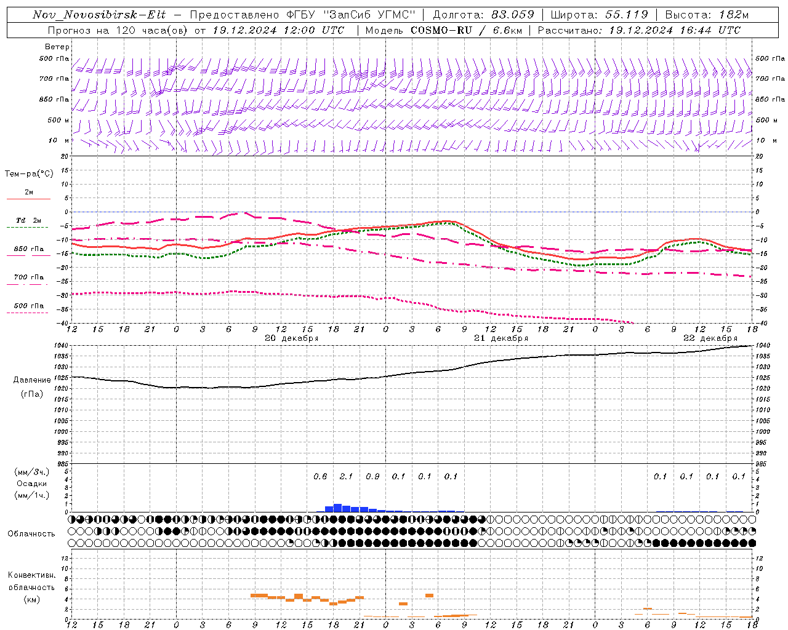This screenshot has height=630, width=788.
Task: Click the (мм/1ч.) precipitation unit label
Action: tap(32, 495)
